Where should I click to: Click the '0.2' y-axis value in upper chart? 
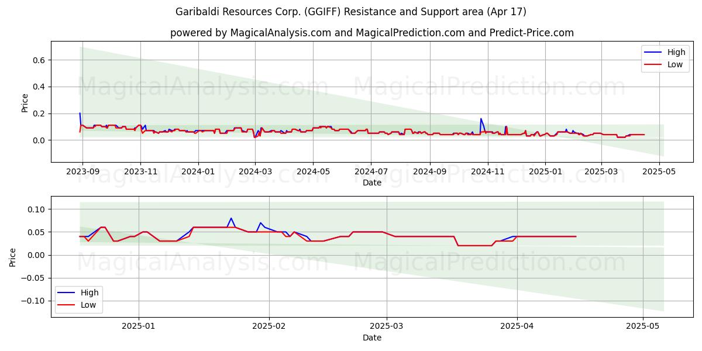40,113
